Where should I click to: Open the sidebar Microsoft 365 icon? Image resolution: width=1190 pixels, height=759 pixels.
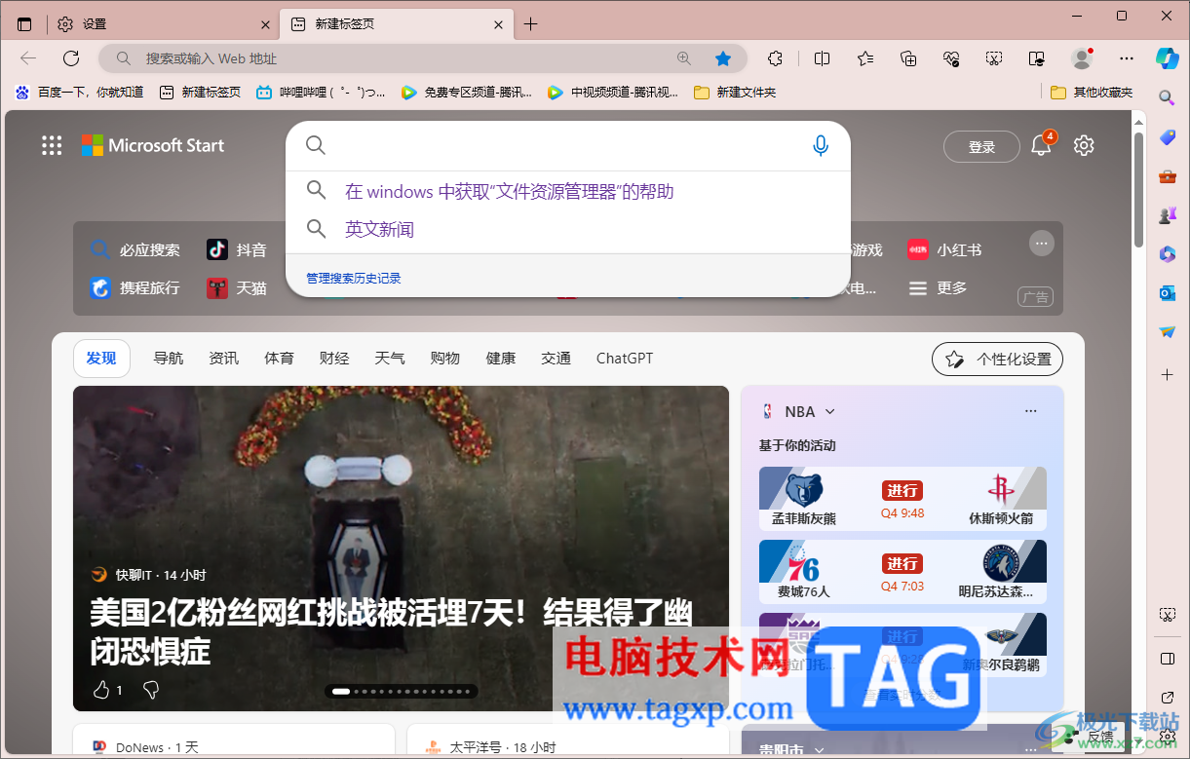tap(1167, 254)
